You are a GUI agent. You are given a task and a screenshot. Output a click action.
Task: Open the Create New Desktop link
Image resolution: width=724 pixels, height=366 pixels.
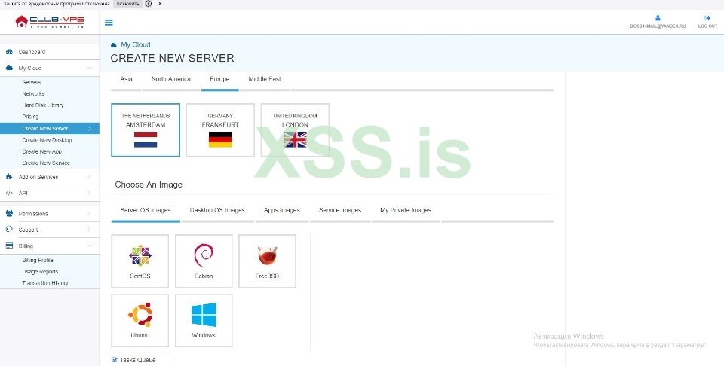pyautogui.click(x=47, y=140)
